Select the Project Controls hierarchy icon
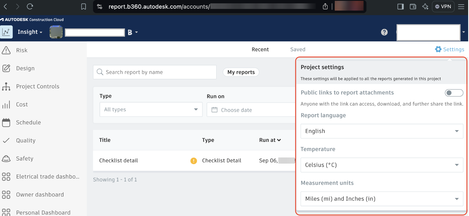 [6, 86]
